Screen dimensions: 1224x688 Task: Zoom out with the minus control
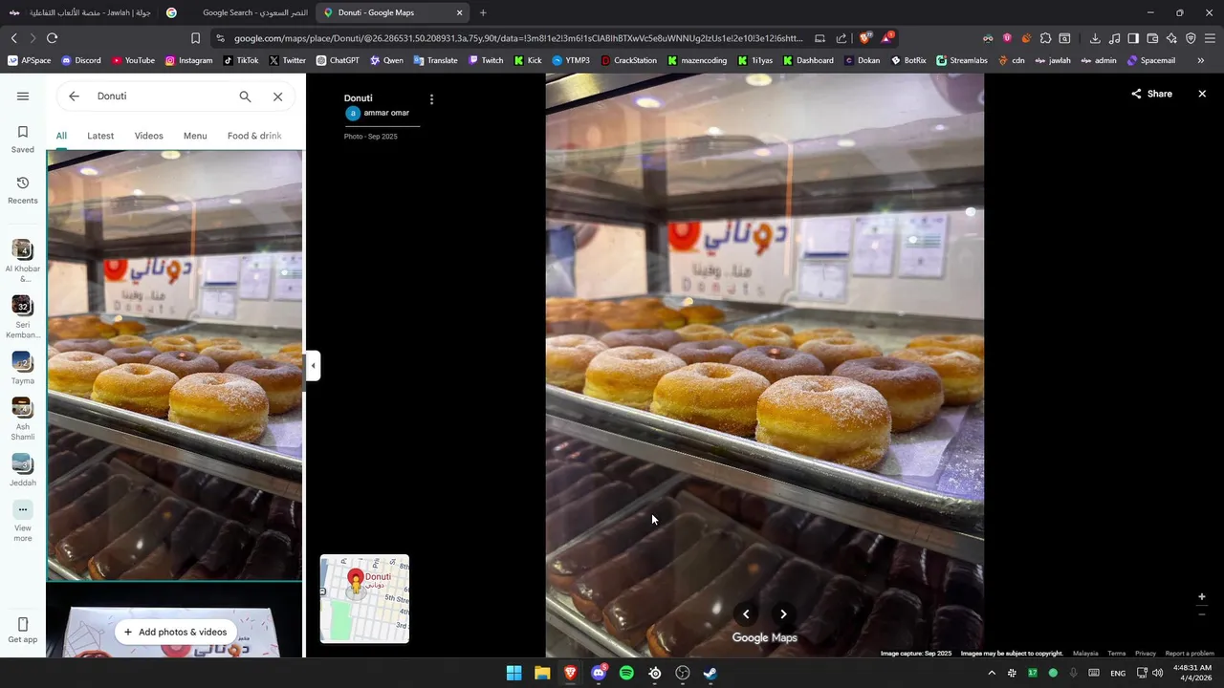[1202, 614]
